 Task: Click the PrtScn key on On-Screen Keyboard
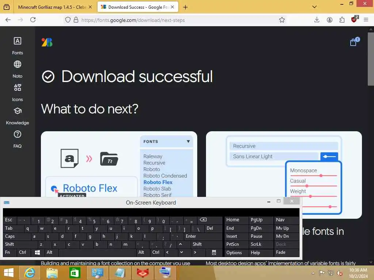tap(236, 245)
